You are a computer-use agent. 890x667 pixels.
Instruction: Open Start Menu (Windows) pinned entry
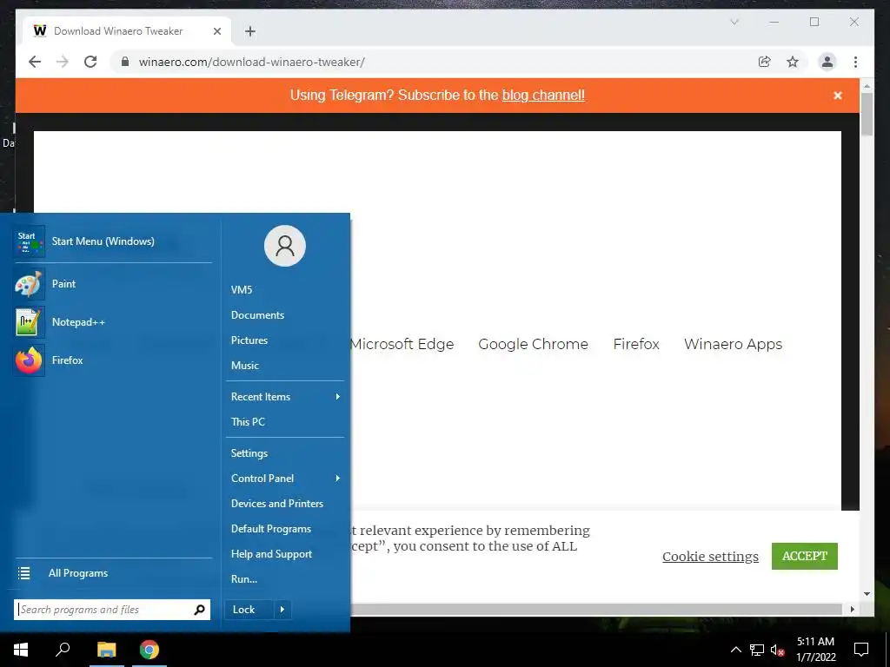pos(113,241)
